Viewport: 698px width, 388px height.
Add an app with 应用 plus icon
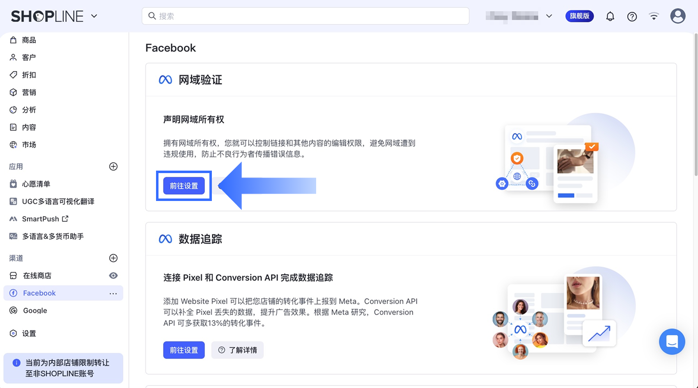tap(113, 167)
